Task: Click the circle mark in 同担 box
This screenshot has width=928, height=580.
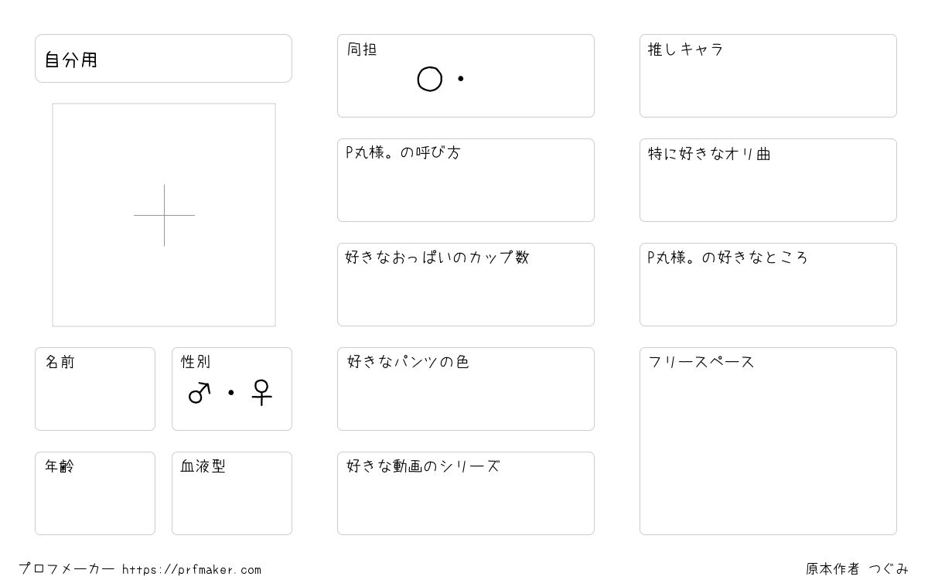Action: 430,79
